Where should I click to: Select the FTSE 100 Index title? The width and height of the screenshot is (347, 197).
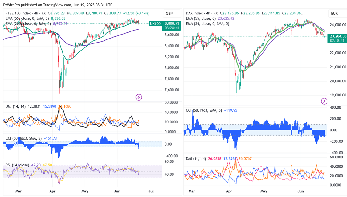(x=18, y=13)
